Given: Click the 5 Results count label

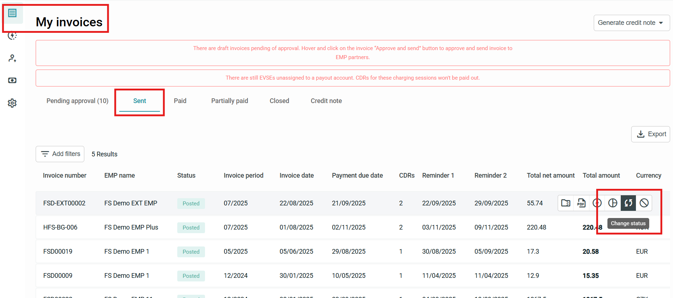Looking at the screenshot, I should tap(104, 154).
